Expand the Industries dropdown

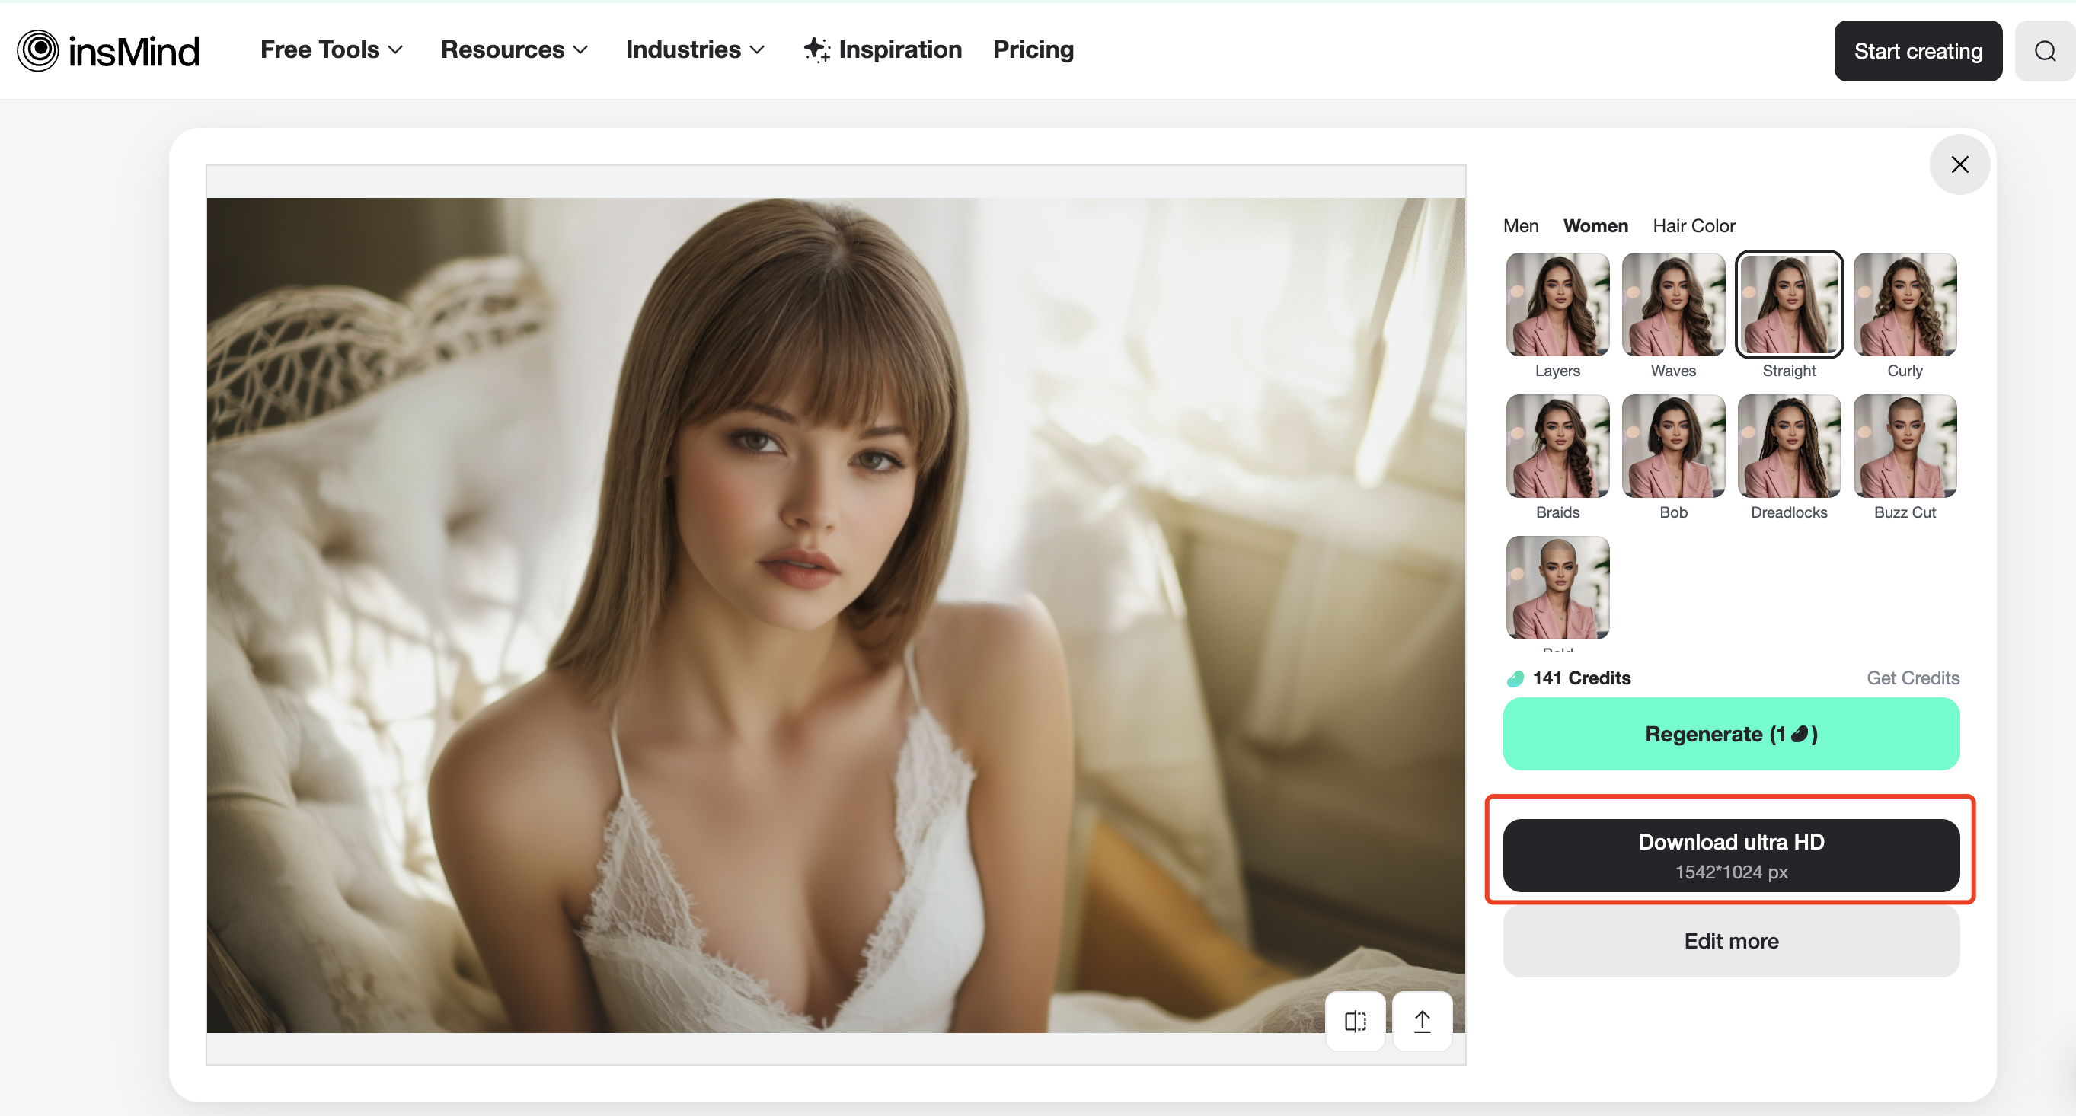point(695,50)
